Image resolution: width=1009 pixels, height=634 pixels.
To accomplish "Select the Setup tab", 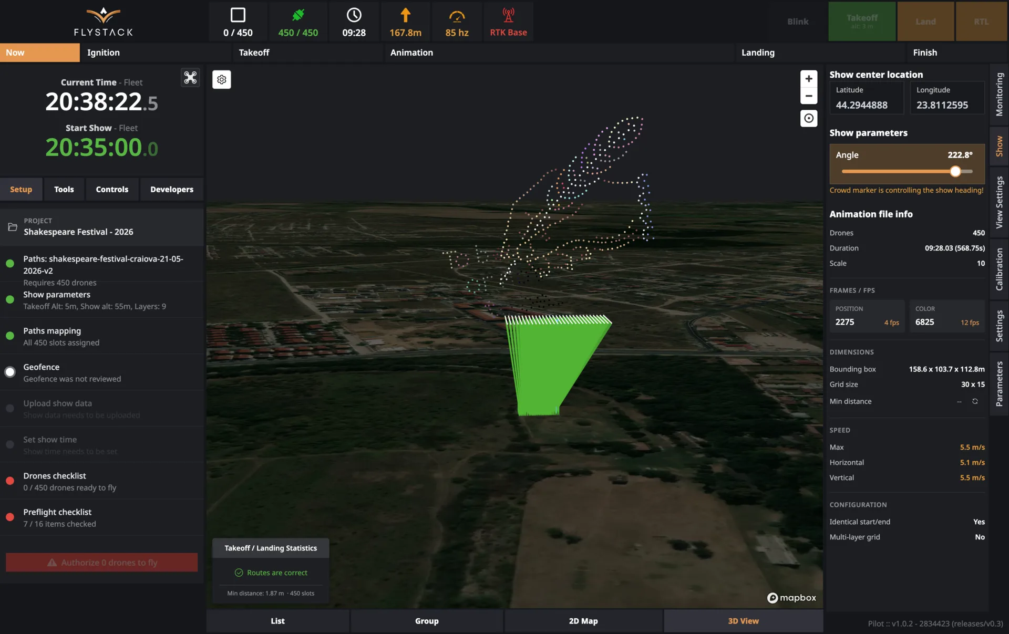I will pyautogui.click(x=21, y=189).
